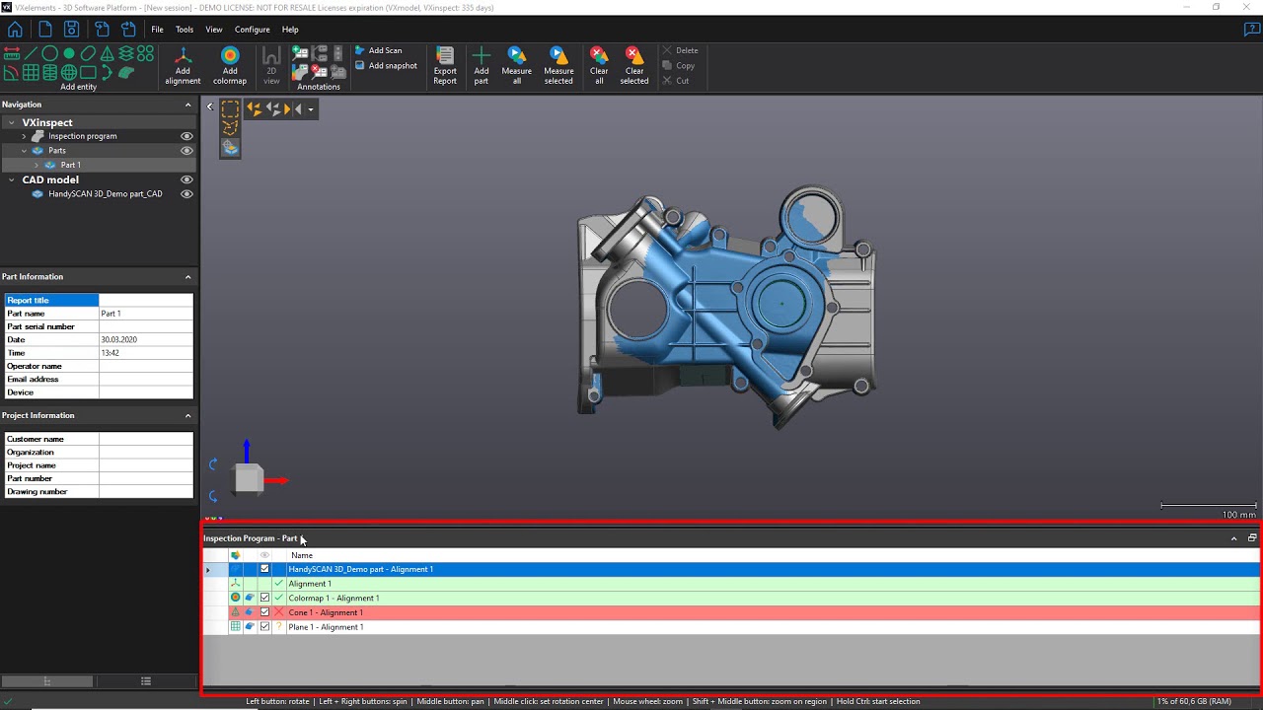Collapse the Parts tree node
The image size is (1263, 710).
[x=23, y=150]
